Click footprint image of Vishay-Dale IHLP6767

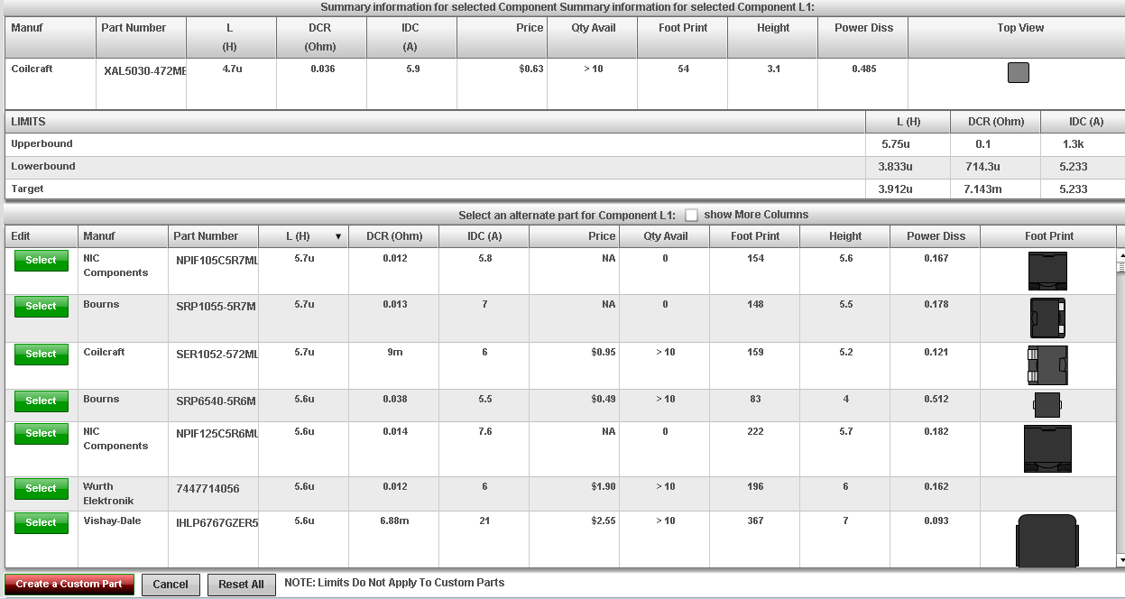coord(1047,540)
